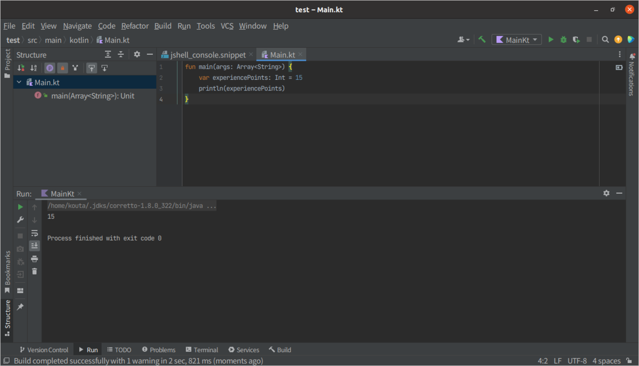
Task: Open the Terminal tool window button
Action: click(x=202, y=350)
